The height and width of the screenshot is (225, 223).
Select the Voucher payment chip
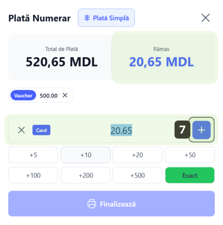(x=23, y=96)
